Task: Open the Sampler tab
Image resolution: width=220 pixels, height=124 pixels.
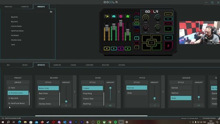Action: pos(57,65)
